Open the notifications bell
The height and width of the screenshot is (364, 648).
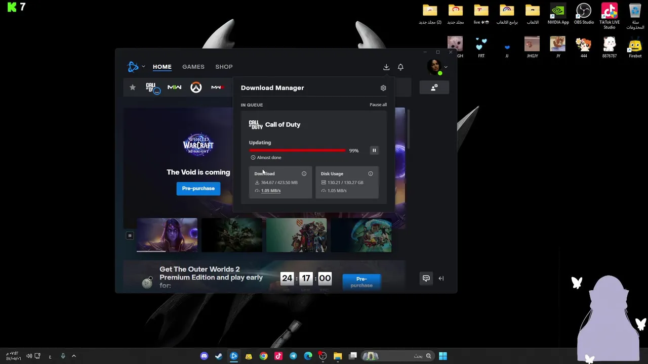(400, 67)
